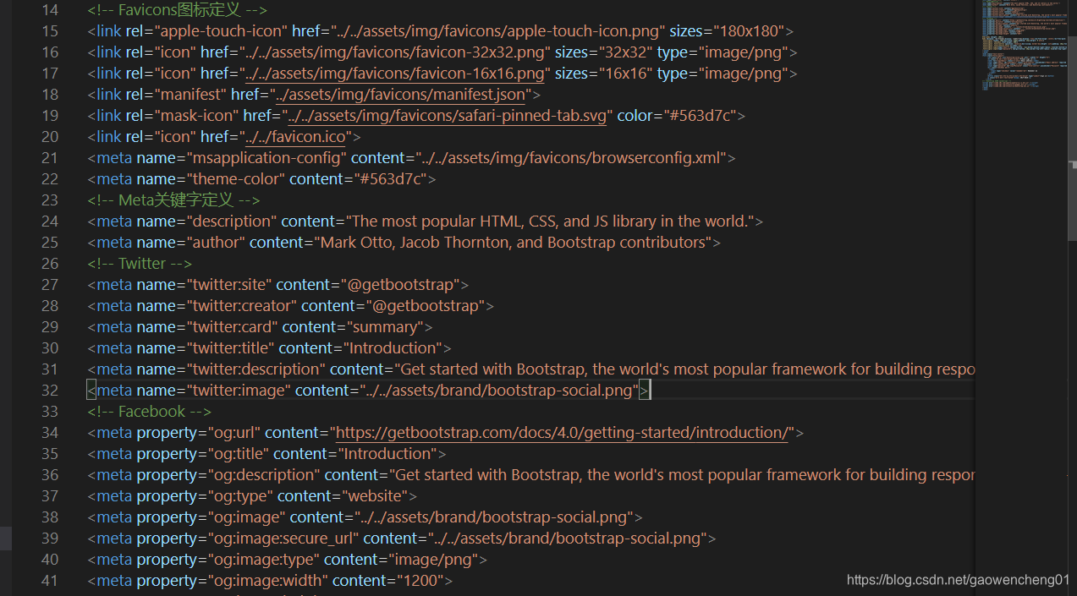This screenshot has width=1077, height=596.
Task: Click the "manifest" rel value
Action: tap(189, 95)
